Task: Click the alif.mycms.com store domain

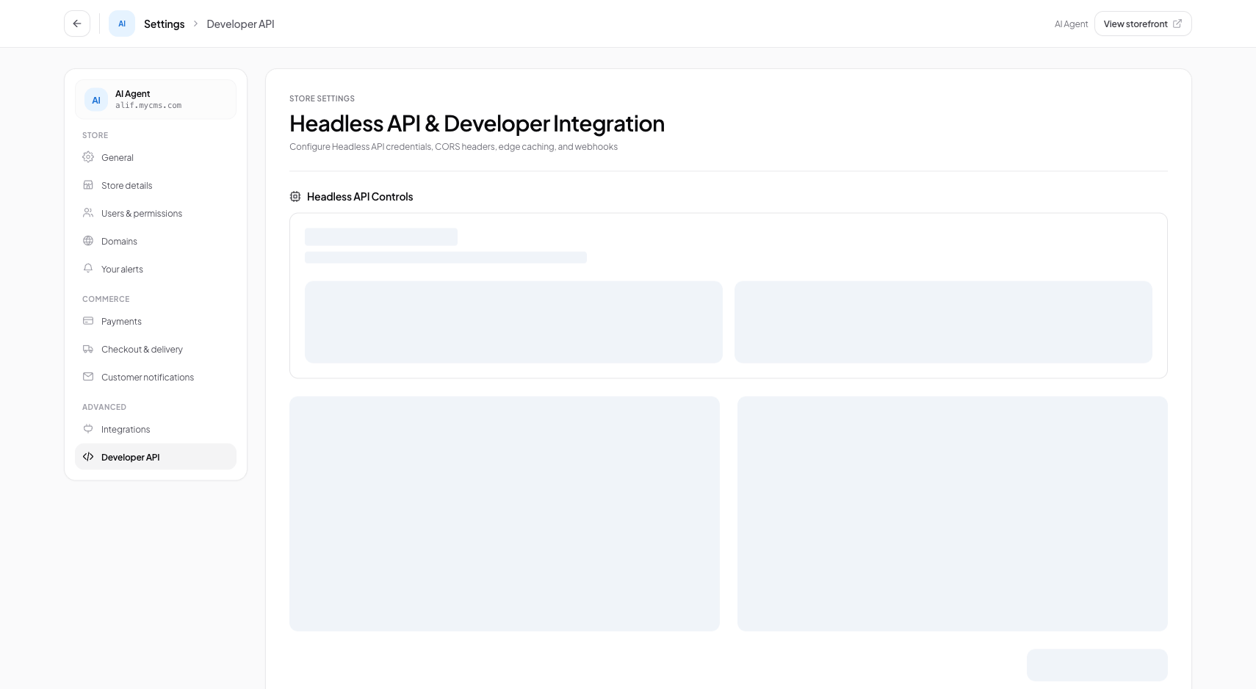Action: [x=148, y=105]
